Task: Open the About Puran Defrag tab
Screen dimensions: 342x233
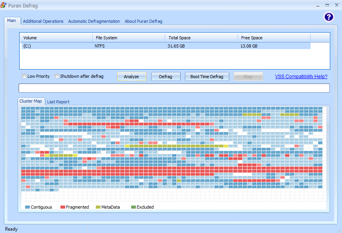Action: click(x=144, y=21)
